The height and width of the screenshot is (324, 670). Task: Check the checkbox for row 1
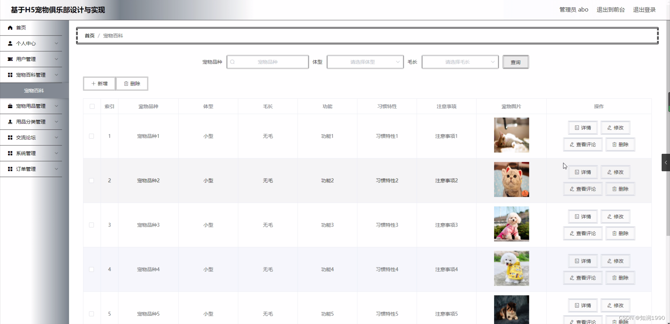91,136
